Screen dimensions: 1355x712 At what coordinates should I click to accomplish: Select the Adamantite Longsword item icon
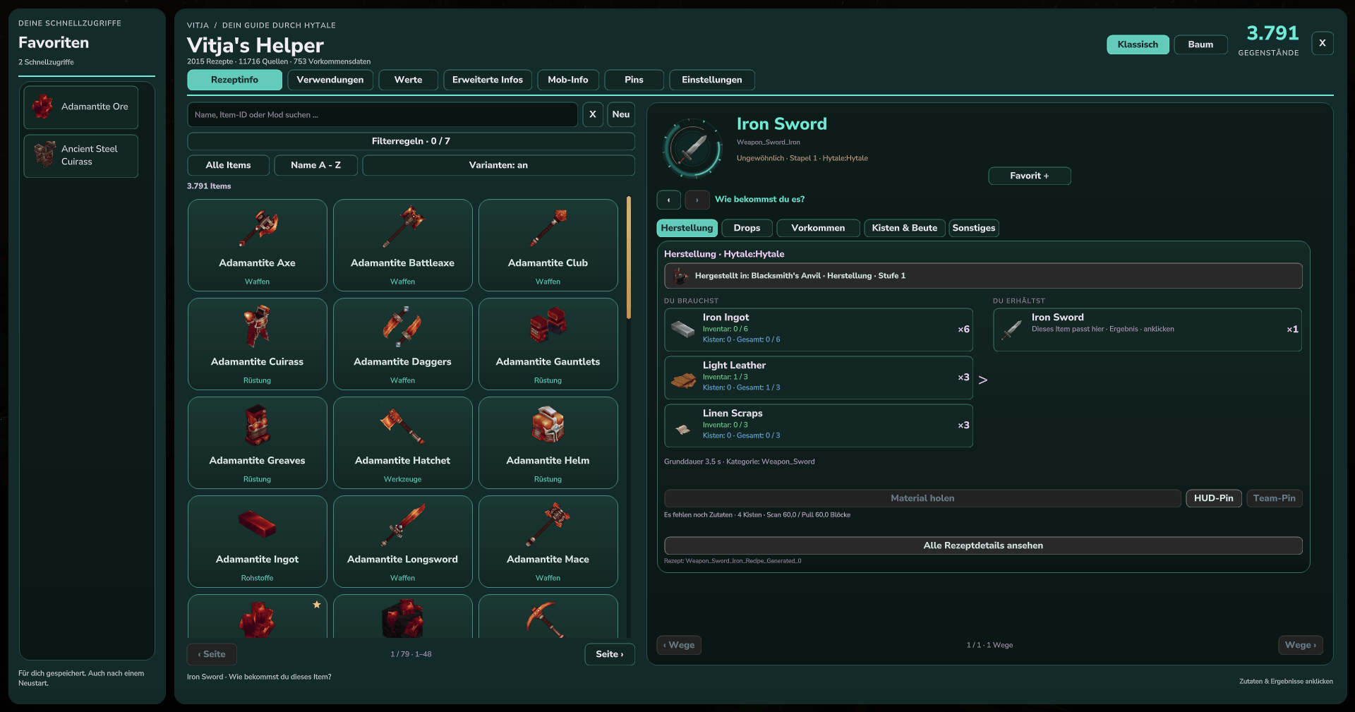403,524
